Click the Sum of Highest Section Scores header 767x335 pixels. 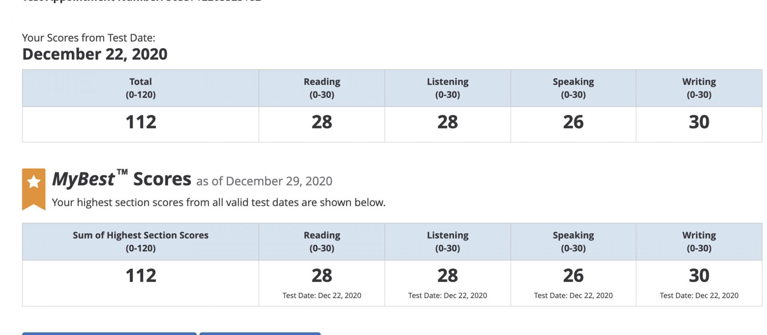click(x=141, y=242)
